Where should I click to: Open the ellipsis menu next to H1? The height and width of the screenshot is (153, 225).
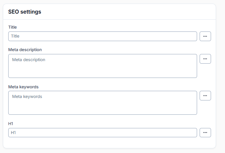pyautogui.click(x=205, y=133)
